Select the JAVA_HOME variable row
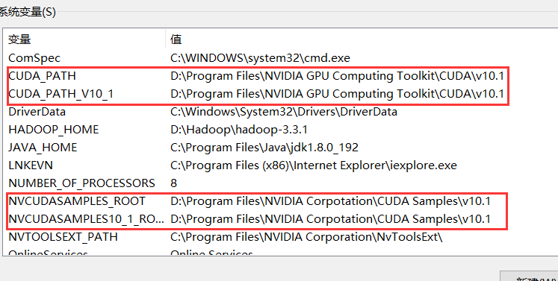This screenshot has width=558, height=281. [x=280, y=148]
